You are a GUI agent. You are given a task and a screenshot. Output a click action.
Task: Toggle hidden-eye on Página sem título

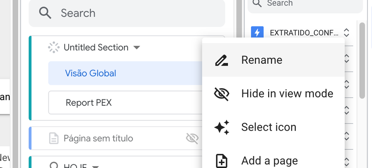(x=192, y=138)
